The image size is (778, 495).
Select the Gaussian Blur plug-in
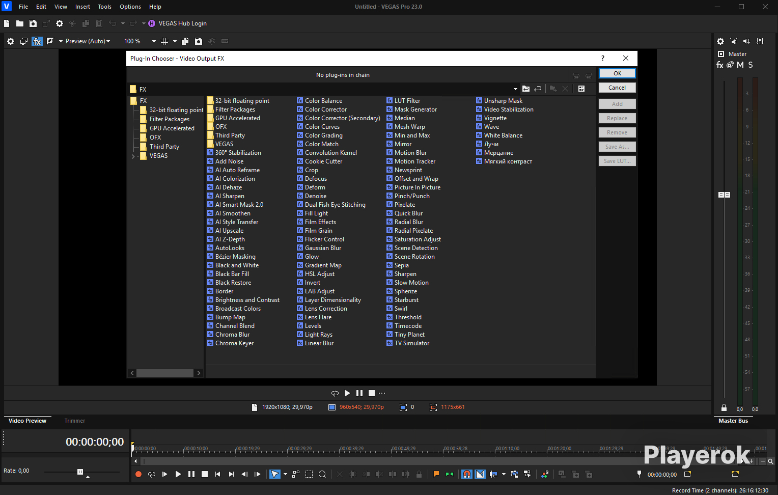[x=323, y=248]
